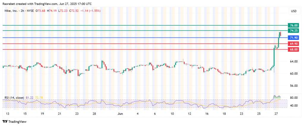The width and height of the screenshot is (304, 126).
Task: Open the USD currency selector
Action: point(293,11)
